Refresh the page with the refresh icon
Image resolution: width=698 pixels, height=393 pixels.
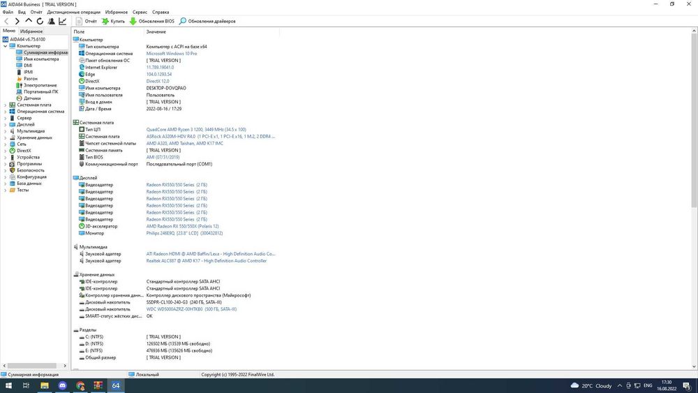click(40, 21)
